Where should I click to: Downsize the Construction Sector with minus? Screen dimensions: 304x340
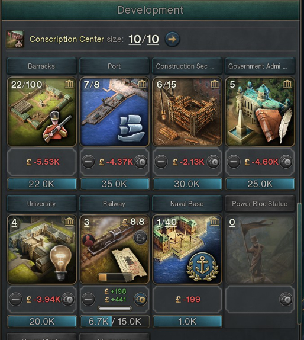click(161, 162)
